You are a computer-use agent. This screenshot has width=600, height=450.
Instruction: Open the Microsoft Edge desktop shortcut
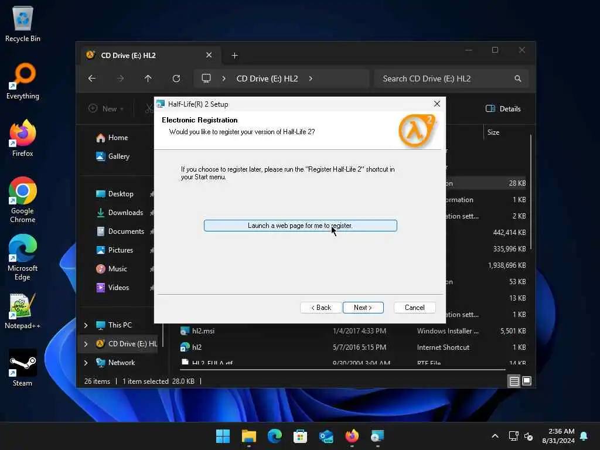[23, 257]
